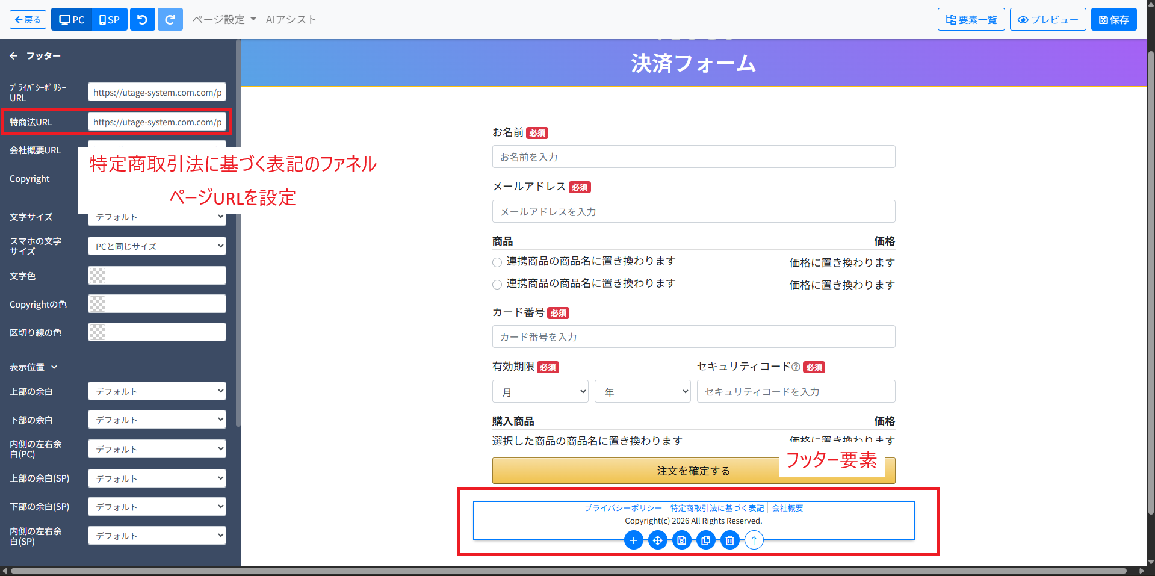Collapse the 表示位置 section

[x=33, y=367]
